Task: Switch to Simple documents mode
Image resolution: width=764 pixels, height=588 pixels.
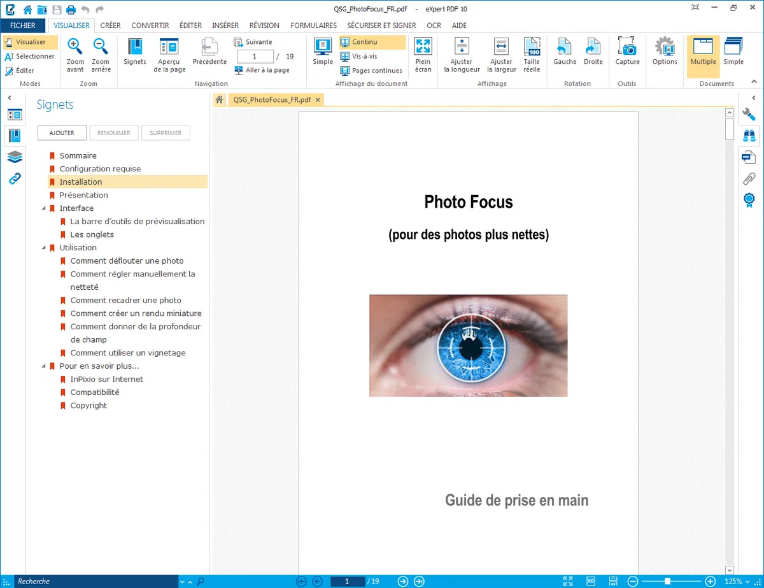Action: [x=733, y=52]
